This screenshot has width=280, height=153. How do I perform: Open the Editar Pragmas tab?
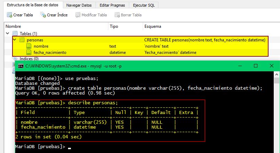click(x=112, y=5)
